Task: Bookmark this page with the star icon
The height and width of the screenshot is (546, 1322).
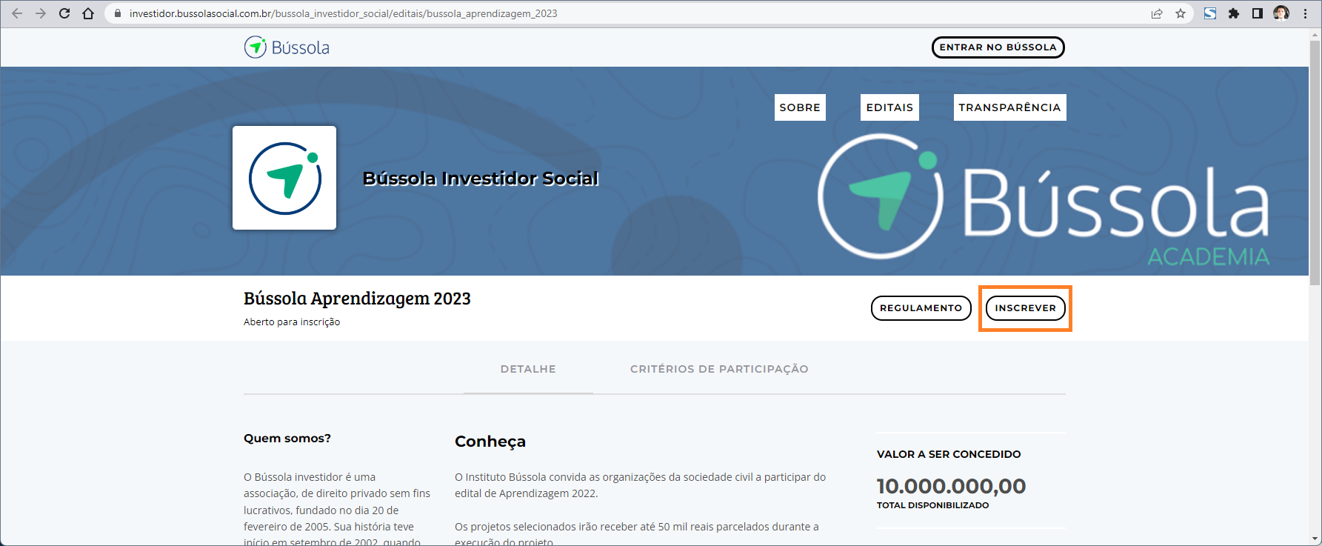Action: pos(1181,13)
